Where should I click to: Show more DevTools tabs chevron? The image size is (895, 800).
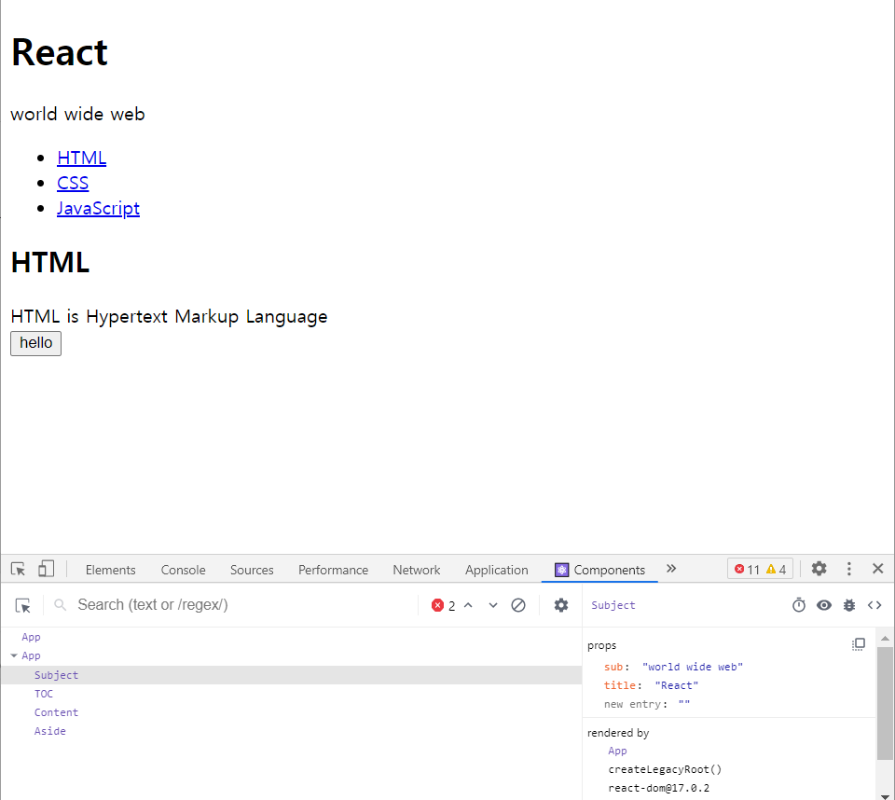click(x=671, y=569)
